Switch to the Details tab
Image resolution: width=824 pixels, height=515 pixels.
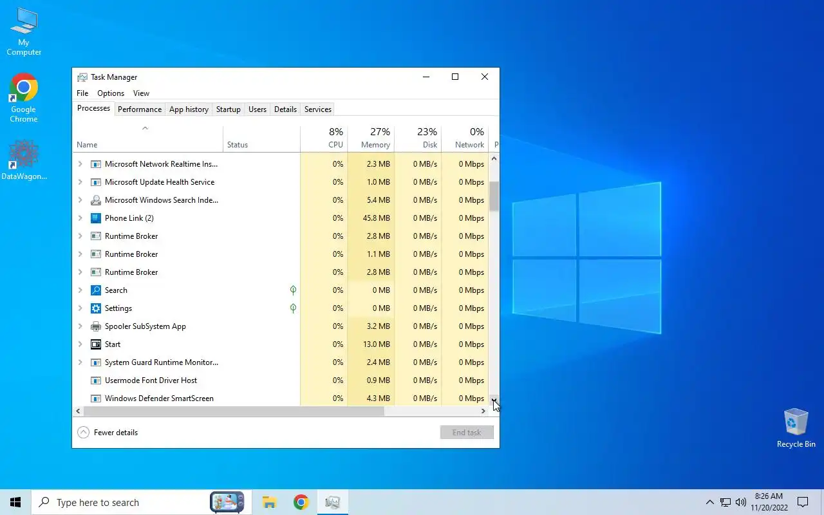(x=285, y=109)
